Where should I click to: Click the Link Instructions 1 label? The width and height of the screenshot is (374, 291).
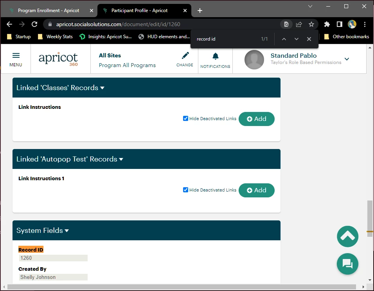coord(41,178)
